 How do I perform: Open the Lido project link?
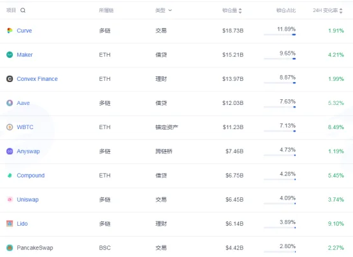22,224
